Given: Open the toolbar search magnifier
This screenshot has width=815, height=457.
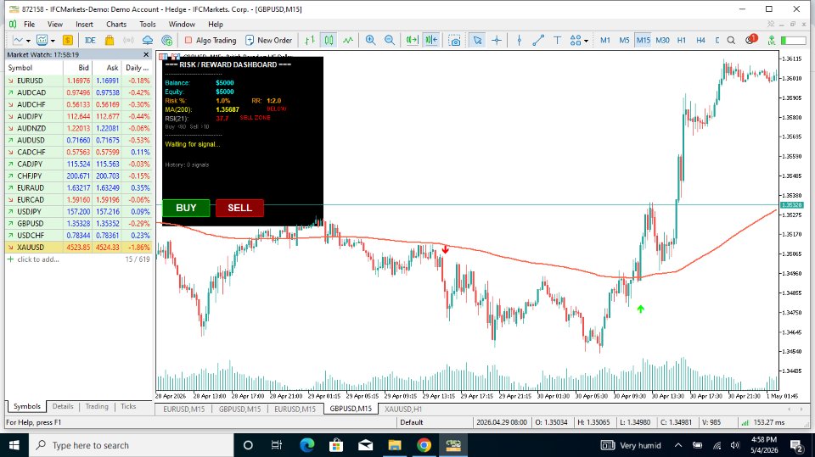Looking at the screenshot, I should tap(731, 40).
